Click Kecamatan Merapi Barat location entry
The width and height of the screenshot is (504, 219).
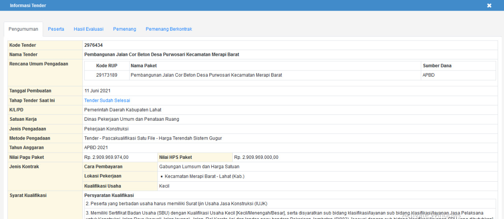point(204,177)
